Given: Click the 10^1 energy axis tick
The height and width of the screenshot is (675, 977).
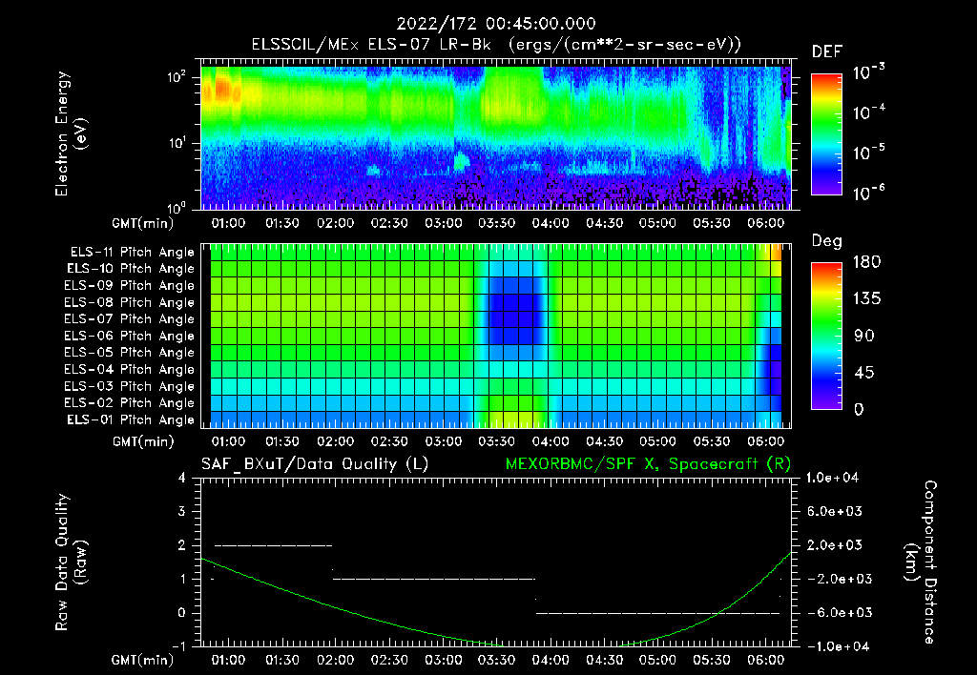Looking at the screenshot, I should point(177,143).
